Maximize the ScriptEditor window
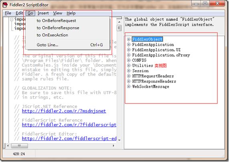This screenshot has height=162, width=229. (x=205, y=4)
